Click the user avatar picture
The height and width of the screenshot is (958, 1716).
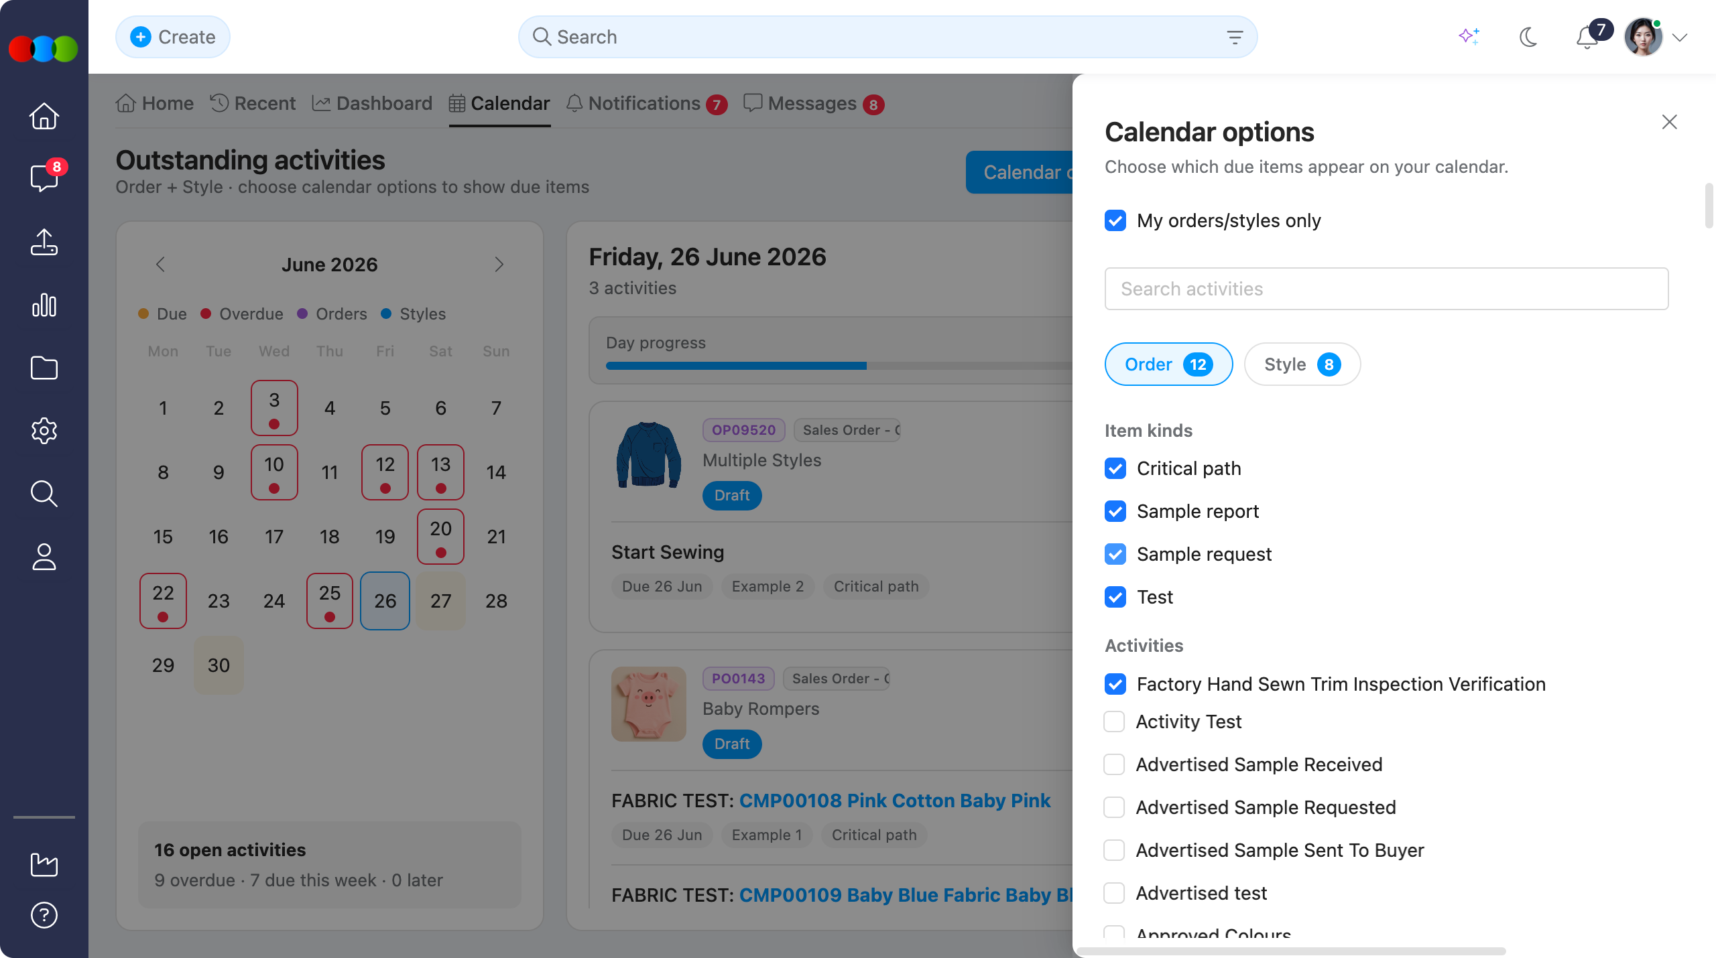1643,37
